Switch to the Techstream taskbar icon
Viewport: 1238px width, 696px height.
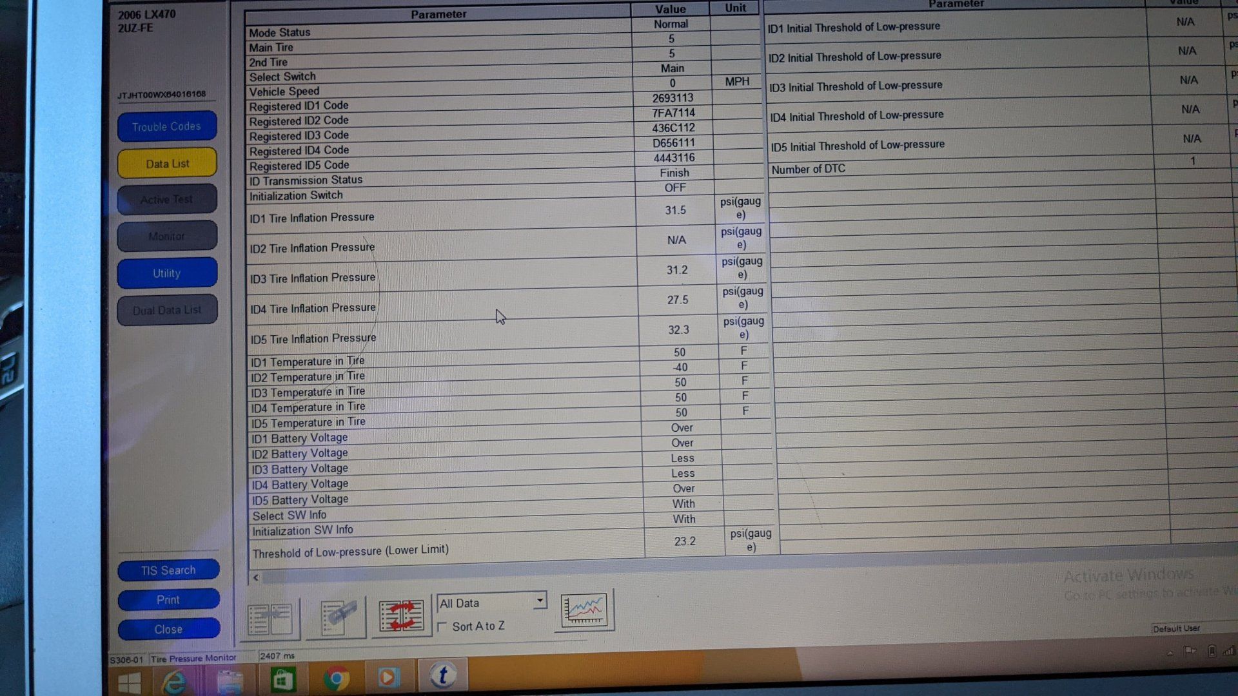click(x=442, y=675)
